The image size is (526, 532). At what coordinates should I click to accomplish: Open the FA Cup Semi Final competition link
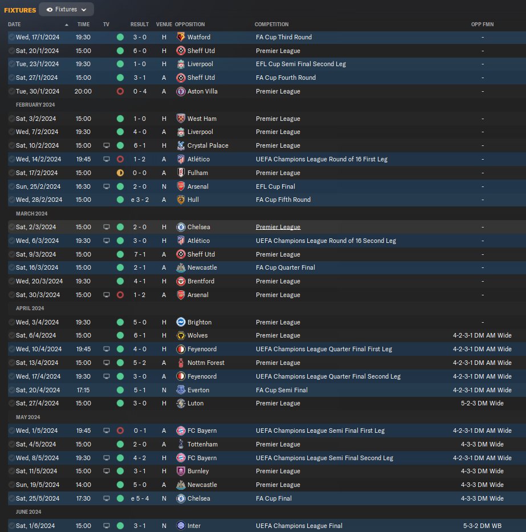pos(282,390)
